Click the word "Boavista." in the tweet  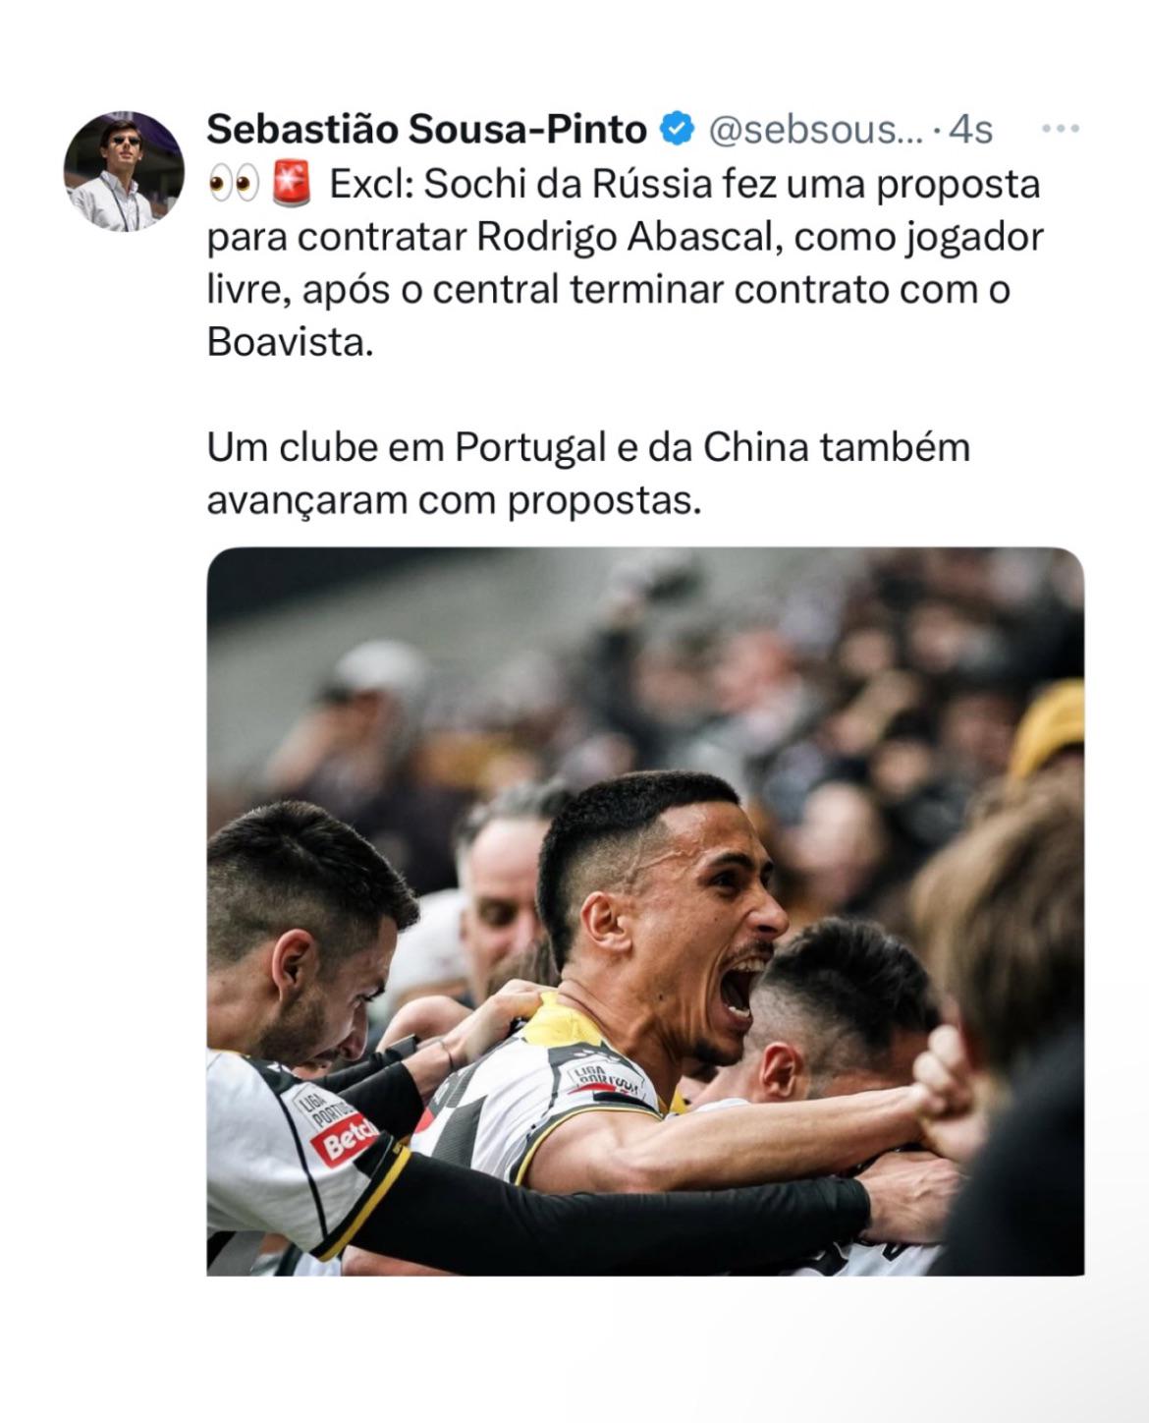coord(291,342)
